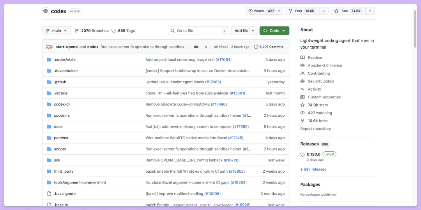This screenshot has height=210, width=421.
Task: Open the 74.9k stars link in About
Action: coord(318,105)
